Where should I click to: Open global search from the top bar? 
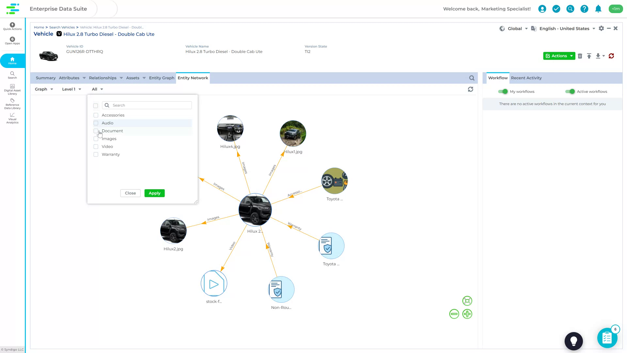pyautogui.click(x=570, y=9)
